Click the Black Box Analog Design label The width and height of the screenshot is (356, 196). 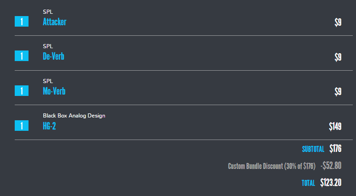[74, 116]
